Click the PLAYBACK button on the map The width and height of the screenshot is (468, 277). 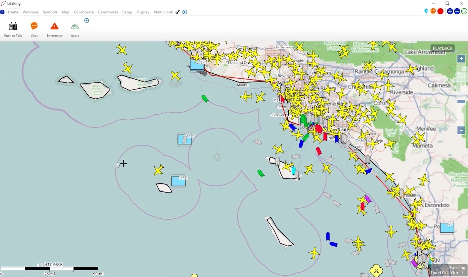click(x=442, y=48)
